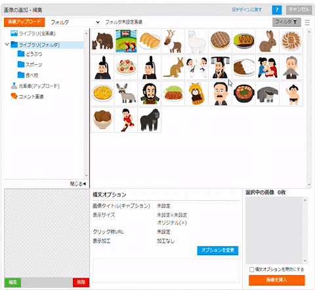
Task: Click the 旧デザインに戻す link
Action: tap(247, 10)
